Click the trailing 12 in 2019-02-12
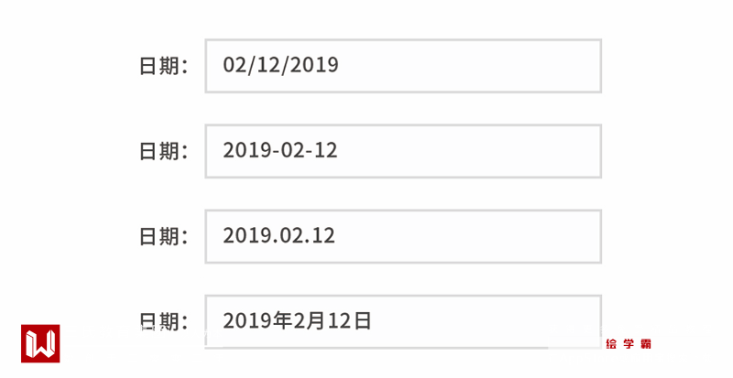Viewport: 733px width, 378px height. click(326, 151)
